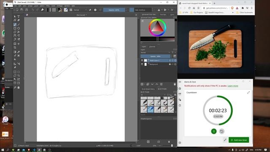Screen dimensions: 270x152
Task: Reset the countdown timer
Action: (222, 131)
